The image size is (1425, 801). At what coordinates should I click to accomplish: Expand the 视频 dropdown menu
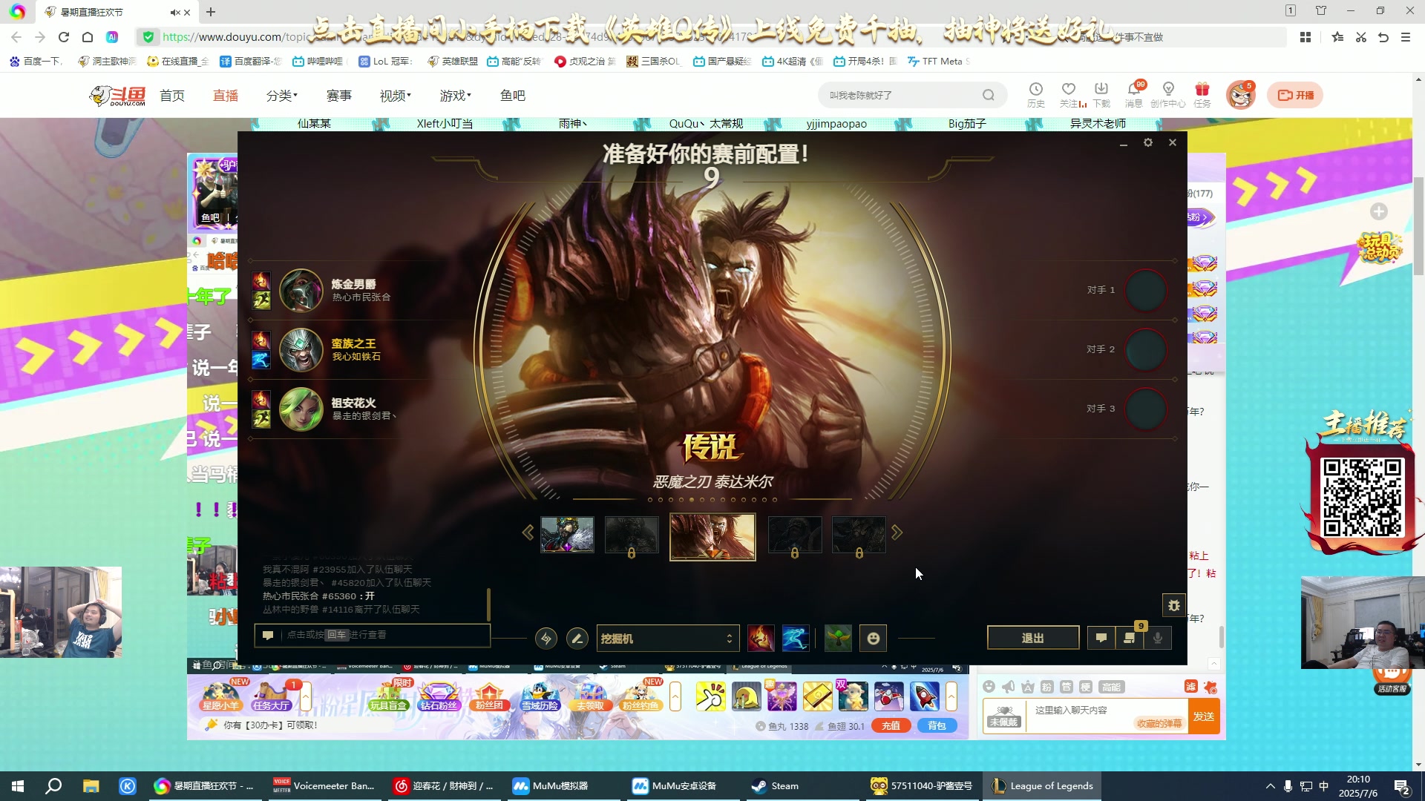pos(396,96)
